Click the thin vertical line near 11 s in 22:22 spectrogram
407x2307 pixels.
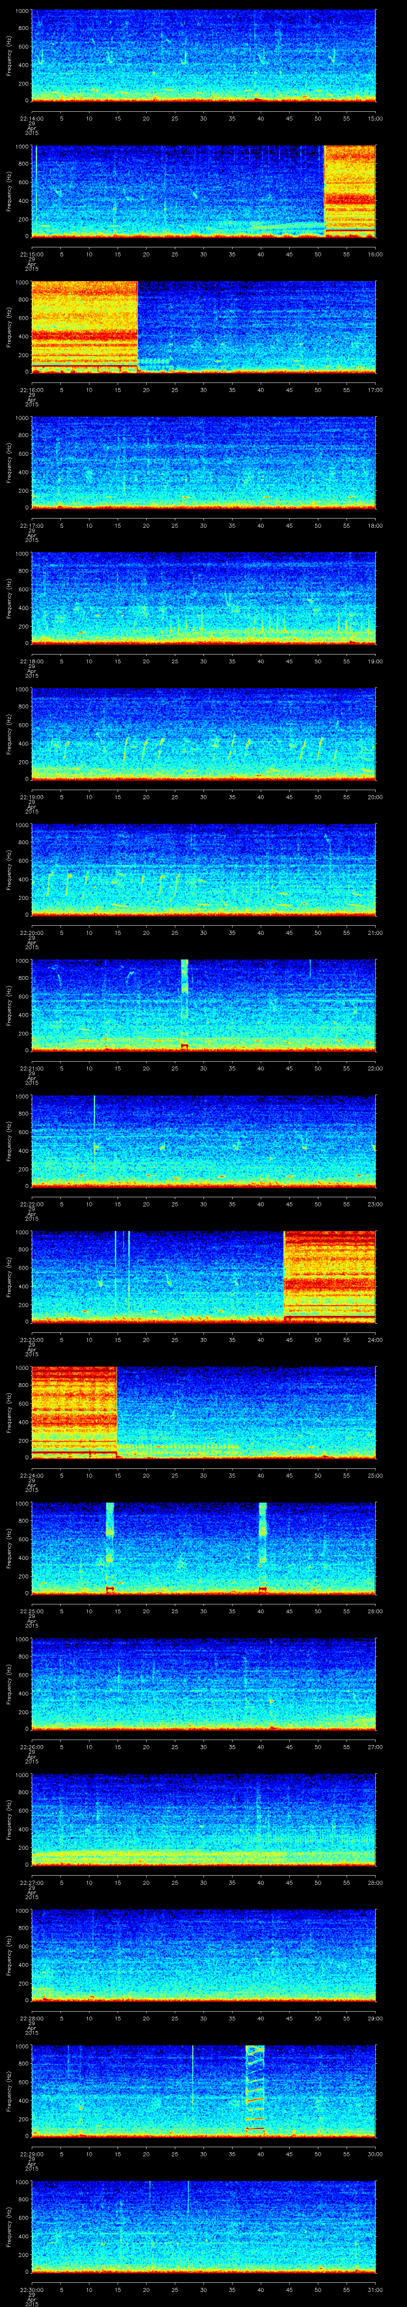[x=94, y=1128]
